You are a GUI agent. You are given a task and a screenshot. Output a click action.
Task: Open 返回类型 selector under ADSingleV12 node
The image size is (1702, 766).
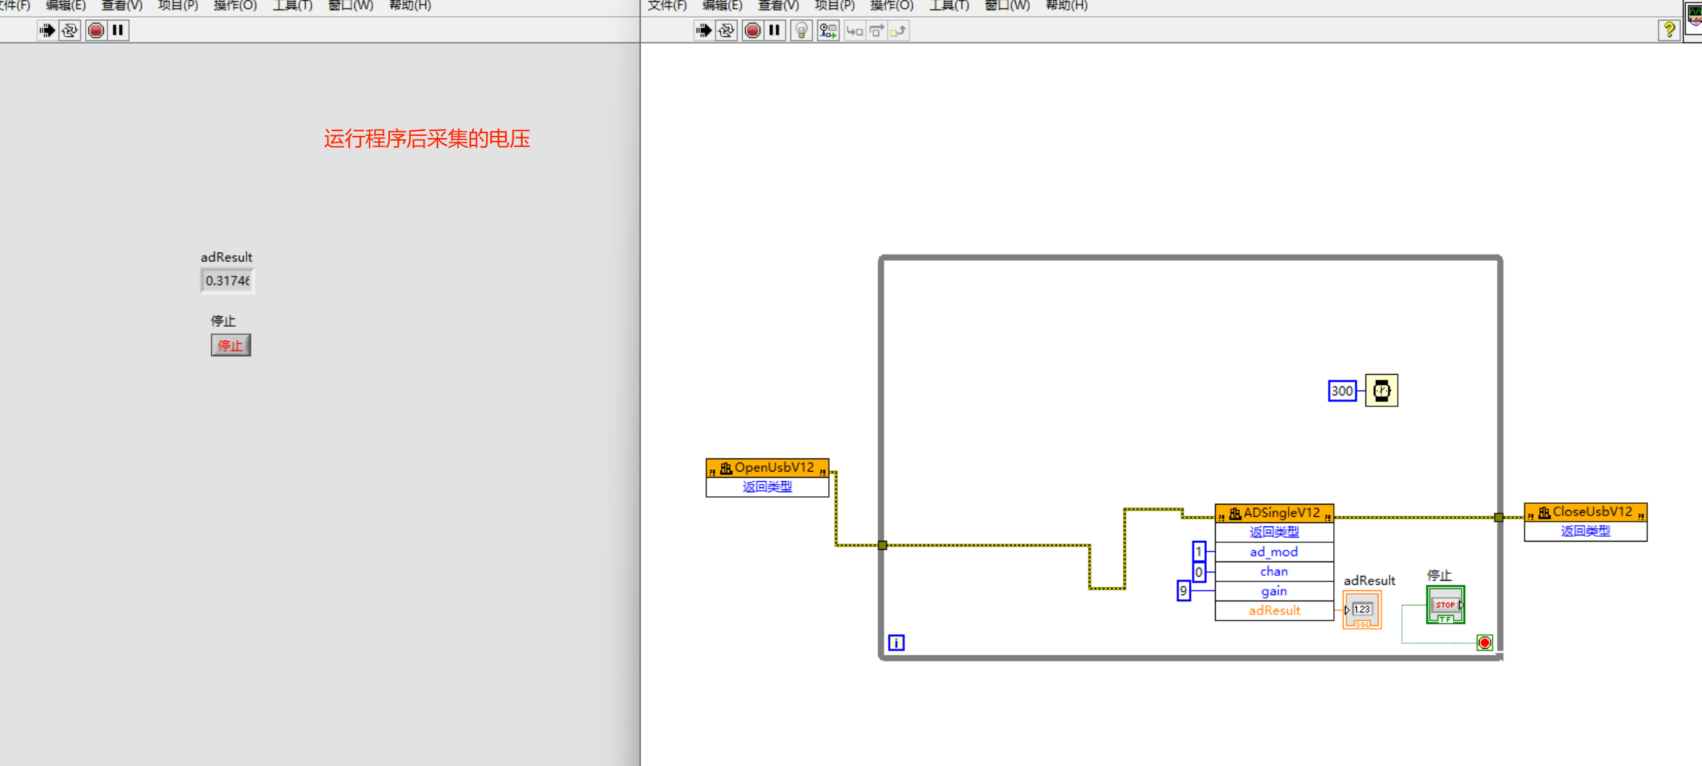[x=1274, y=532]
